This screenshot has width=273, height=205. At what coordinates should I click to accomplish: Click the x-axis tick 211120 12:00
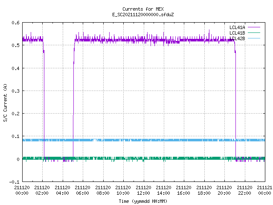143,190
